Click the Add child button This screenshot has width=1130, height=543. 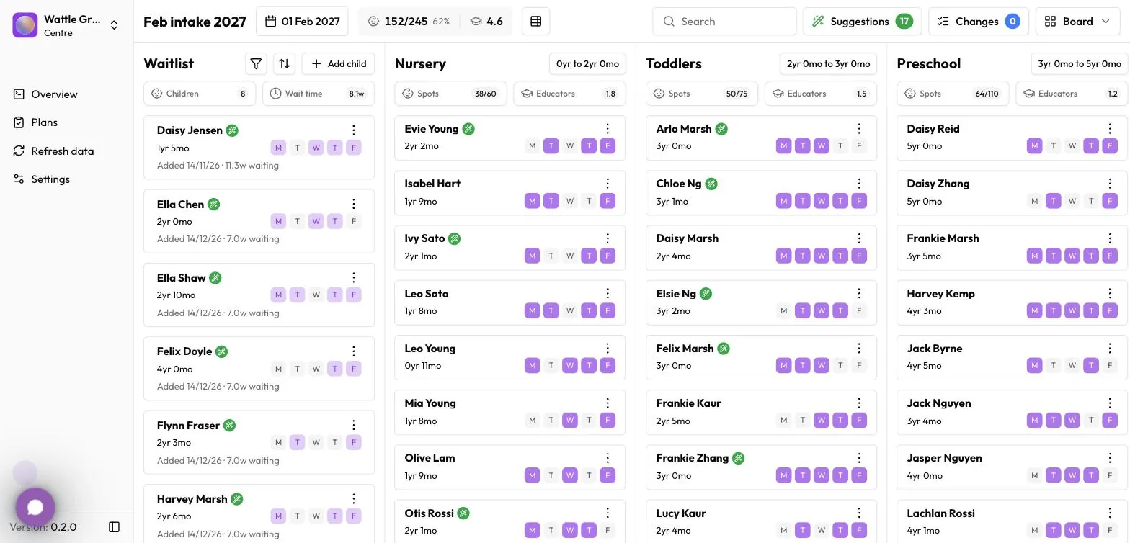point(339,63)
